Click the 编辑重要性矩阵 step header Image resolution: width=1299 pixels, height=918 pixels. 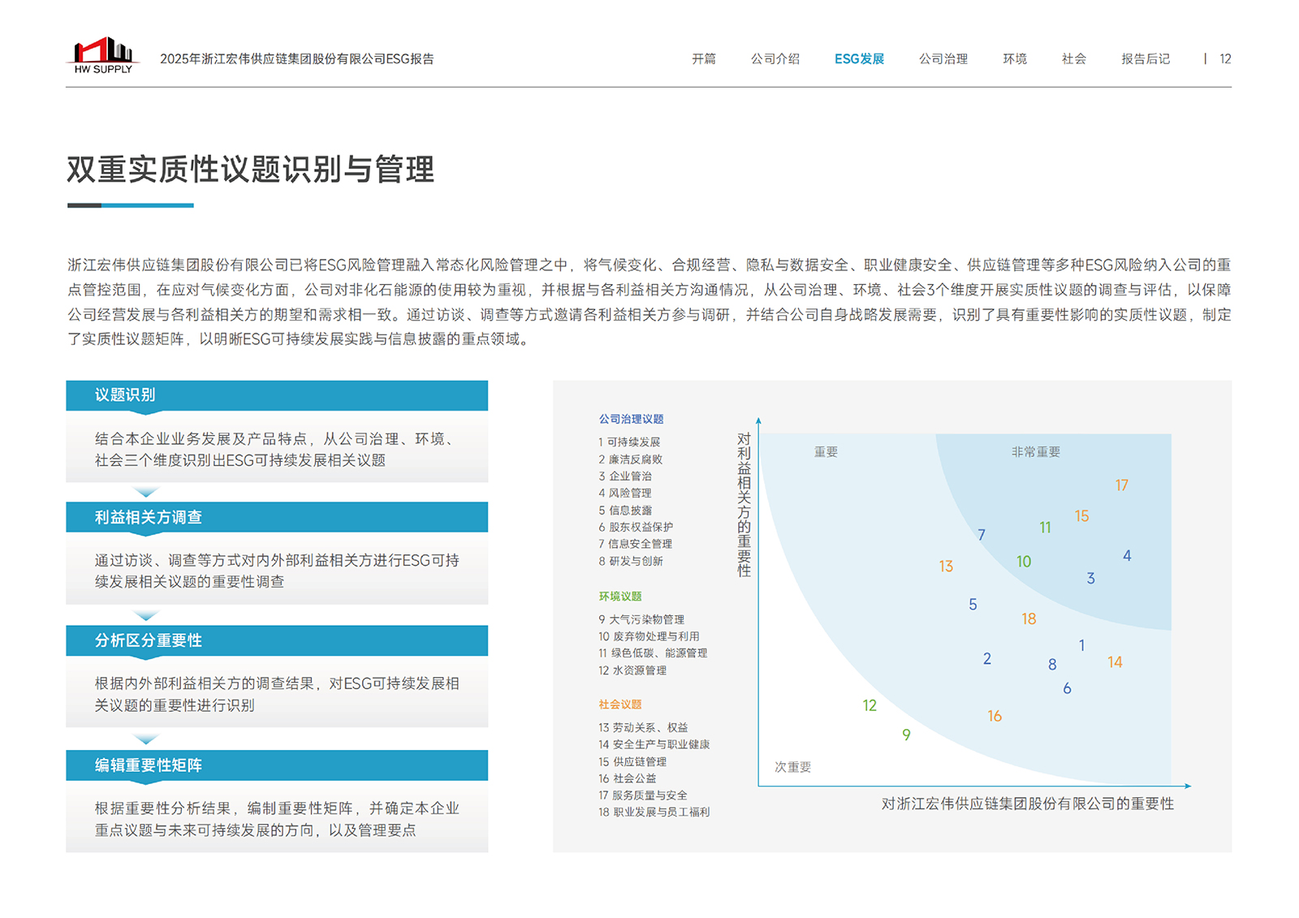277,765
